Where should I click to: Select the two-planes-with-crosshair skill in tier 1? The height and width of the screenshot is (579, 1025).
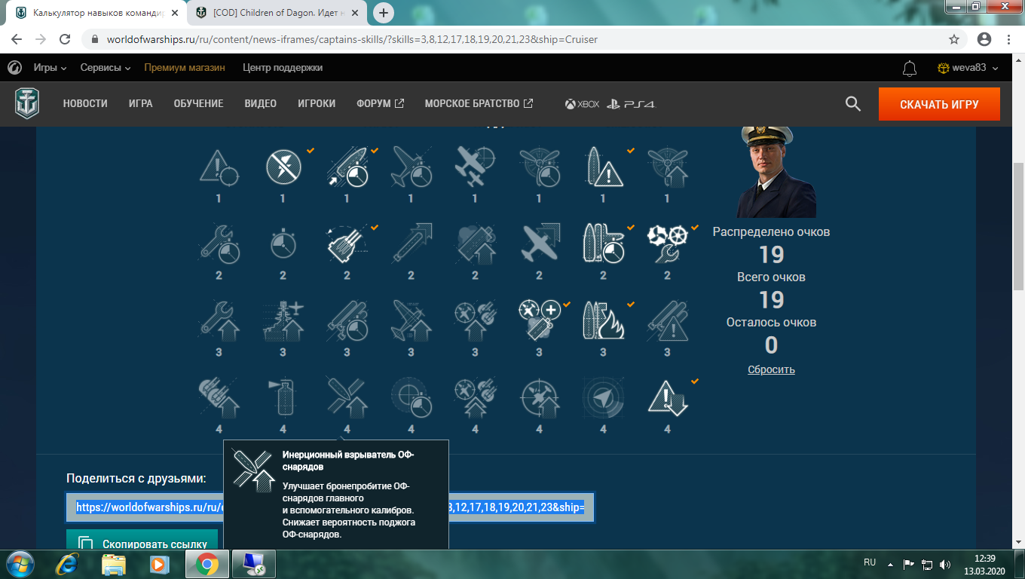[475, 167]
